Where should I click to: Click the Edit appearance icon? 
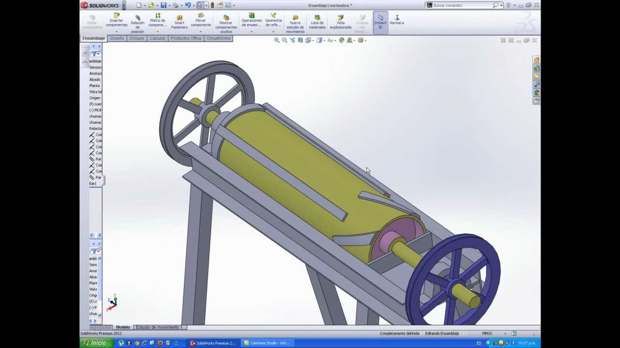coord(341,40)
